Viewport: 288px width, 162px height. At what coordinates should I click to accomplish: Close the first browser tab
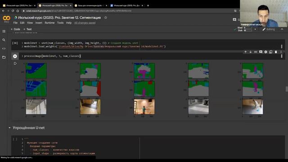point(35,5)
